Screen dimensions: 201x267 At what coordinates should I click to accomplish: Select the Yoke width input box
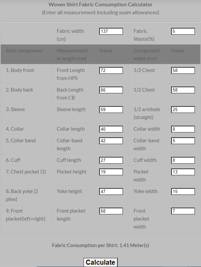tap(183, 192)
